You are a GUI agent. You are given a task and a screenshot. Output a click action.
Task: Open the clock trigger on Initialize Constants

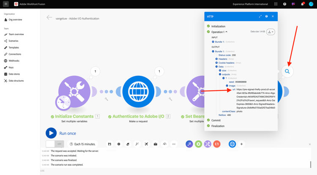pos(63,103)
